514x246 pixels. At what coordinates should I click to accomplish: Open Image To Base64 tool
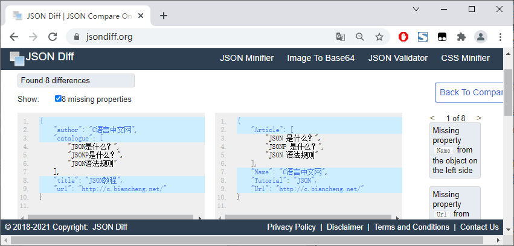321,58
